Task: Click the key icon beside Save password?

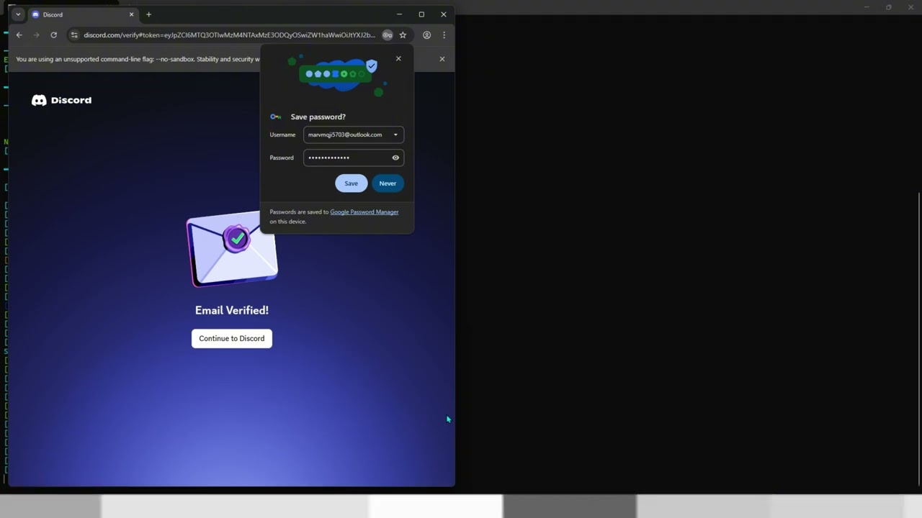Action: click(x=276, y=117)
